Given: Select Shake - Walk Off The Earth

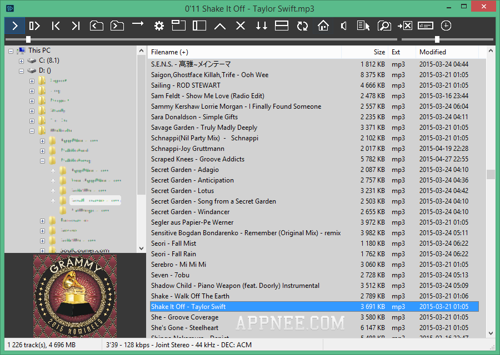Looking at the screenshot, I should [x=314, y=296].
